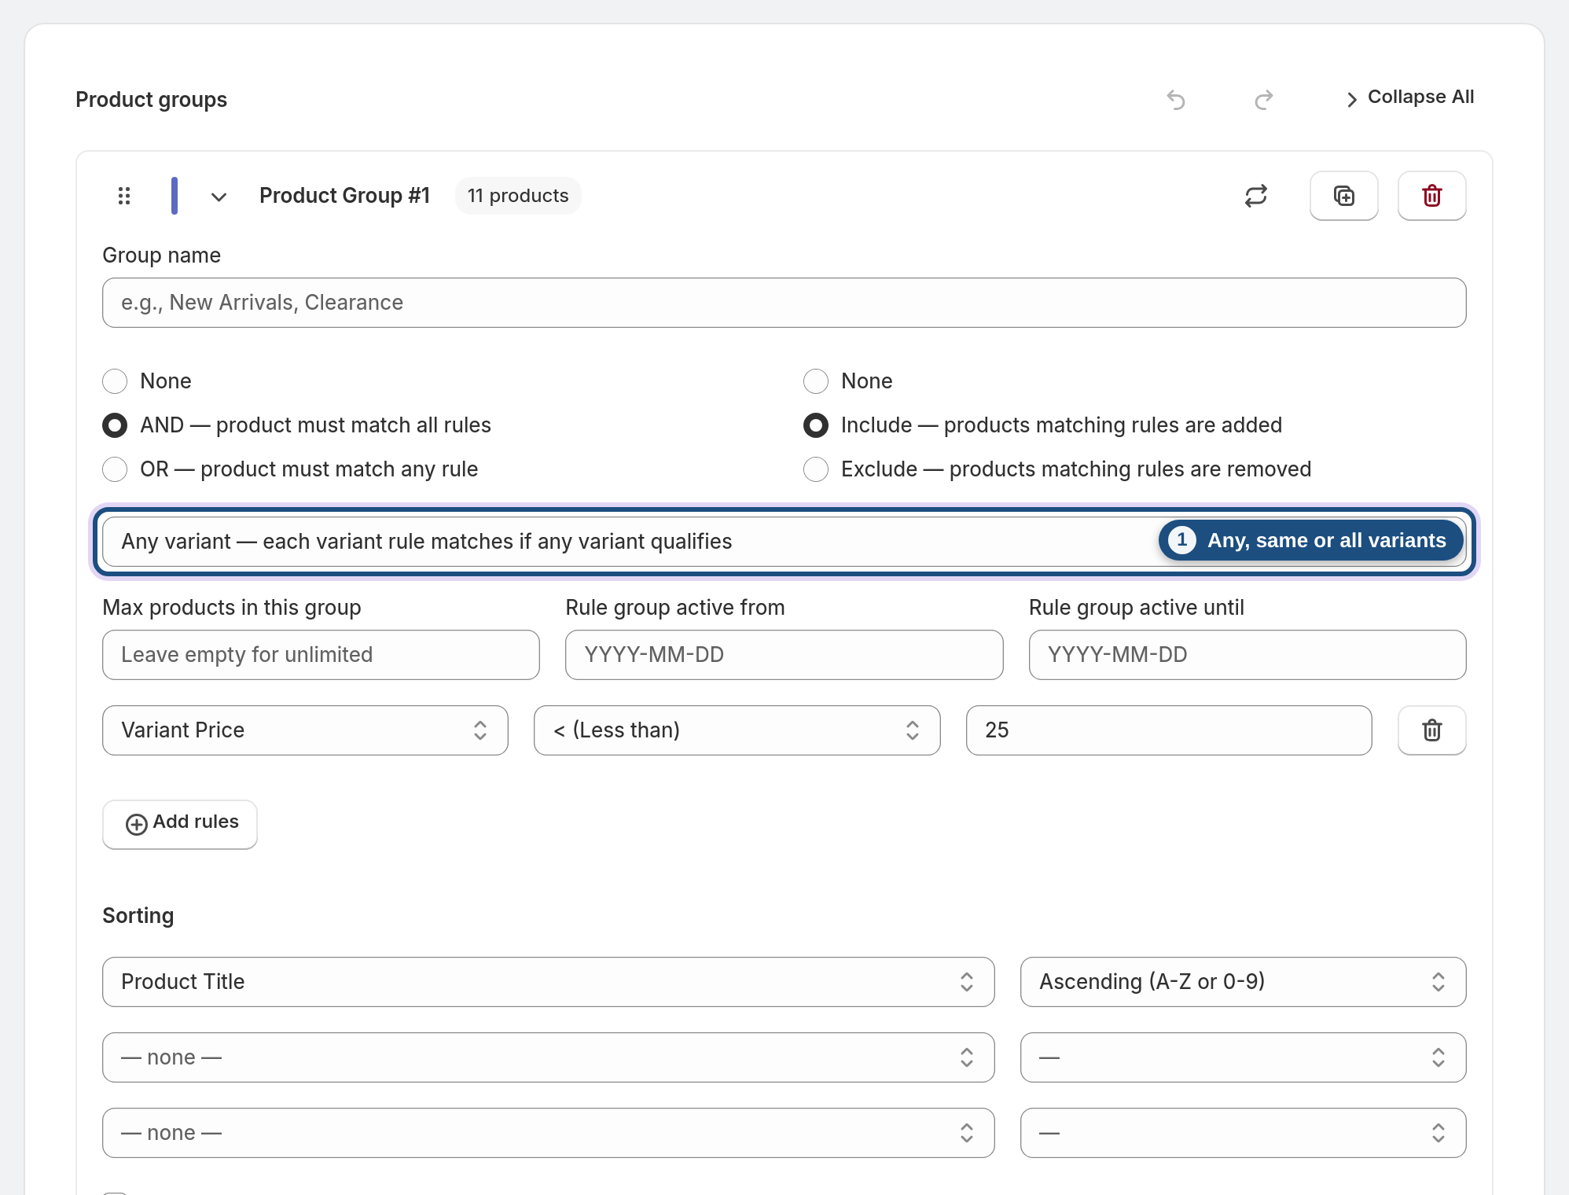Delete Product Group #1 with red trash icon
Screen dimensions: 1569x1195
click(x=1432, y=196)
